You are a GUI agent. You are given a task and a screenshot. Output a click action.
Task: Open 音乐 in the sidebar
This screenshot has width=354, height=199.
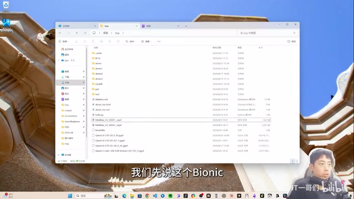tap(65, 93)
